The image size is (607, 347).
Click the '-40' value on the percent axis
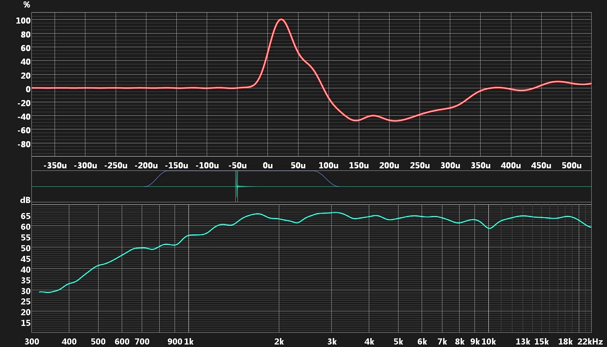(x=24, y=117)
